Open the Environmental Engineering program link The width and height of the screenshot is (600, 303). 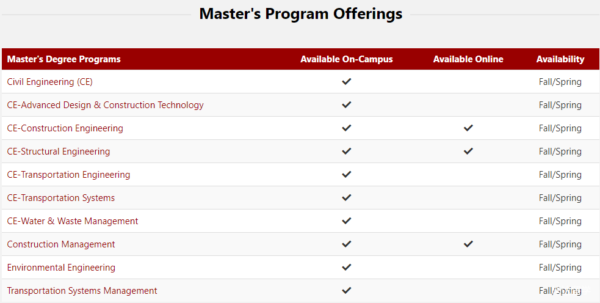[x=61, y=268]
